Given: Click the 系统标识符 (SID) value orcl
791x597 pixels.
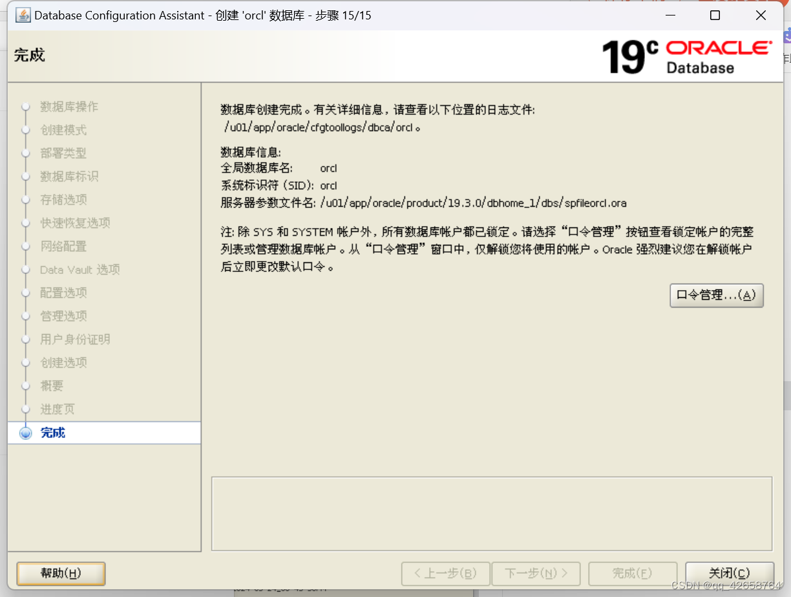Looking at the screenshot, I should tap(328, 185).
